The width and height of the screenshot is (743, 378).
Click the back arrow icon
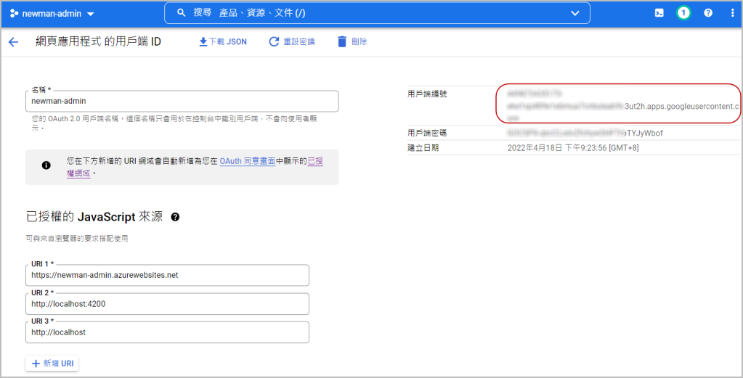click(x=13, y=42)
